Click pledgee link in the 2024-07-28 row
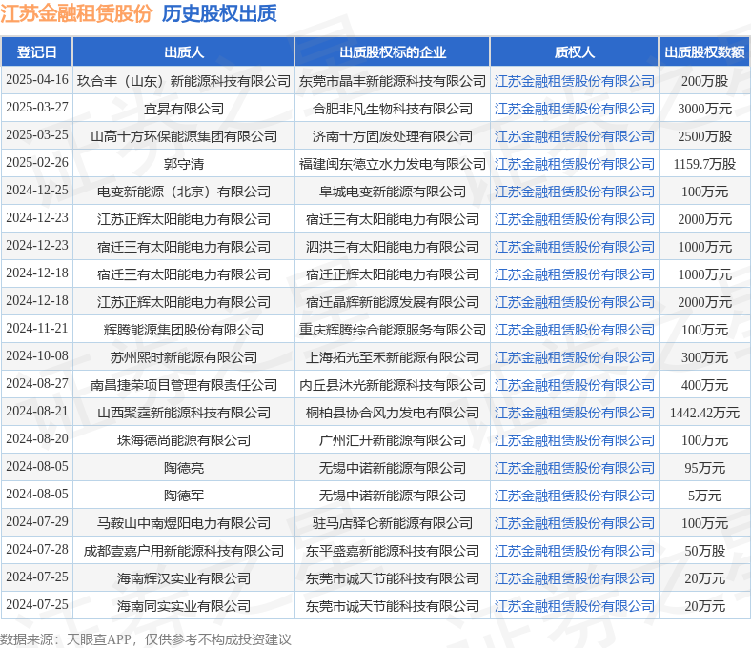The width and height of the screenshot is (751, 648). (575, 551)
